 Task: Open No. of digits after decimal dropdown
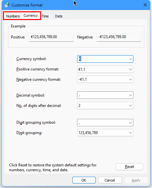tap(105, 106)
